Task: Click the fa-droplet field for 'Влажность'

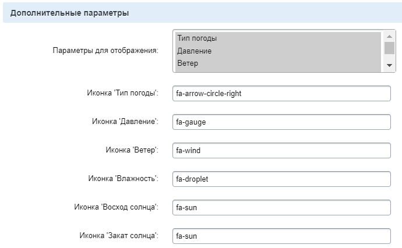Action: coord(281,179)
